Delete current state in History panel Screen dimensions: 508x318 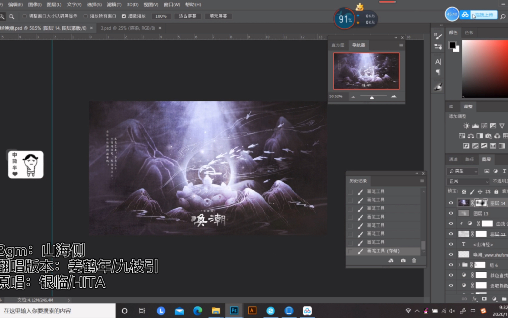(414, 261)
